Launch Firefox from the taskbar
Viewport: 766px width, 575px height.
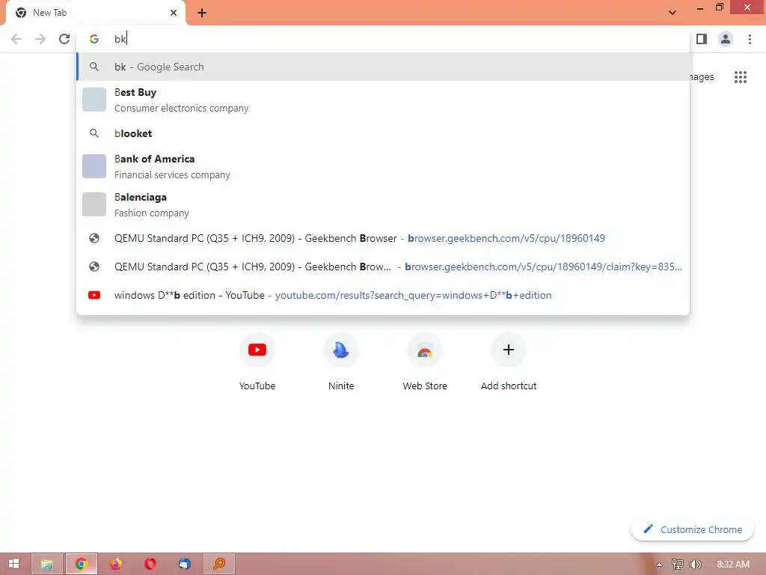[116, 565]
